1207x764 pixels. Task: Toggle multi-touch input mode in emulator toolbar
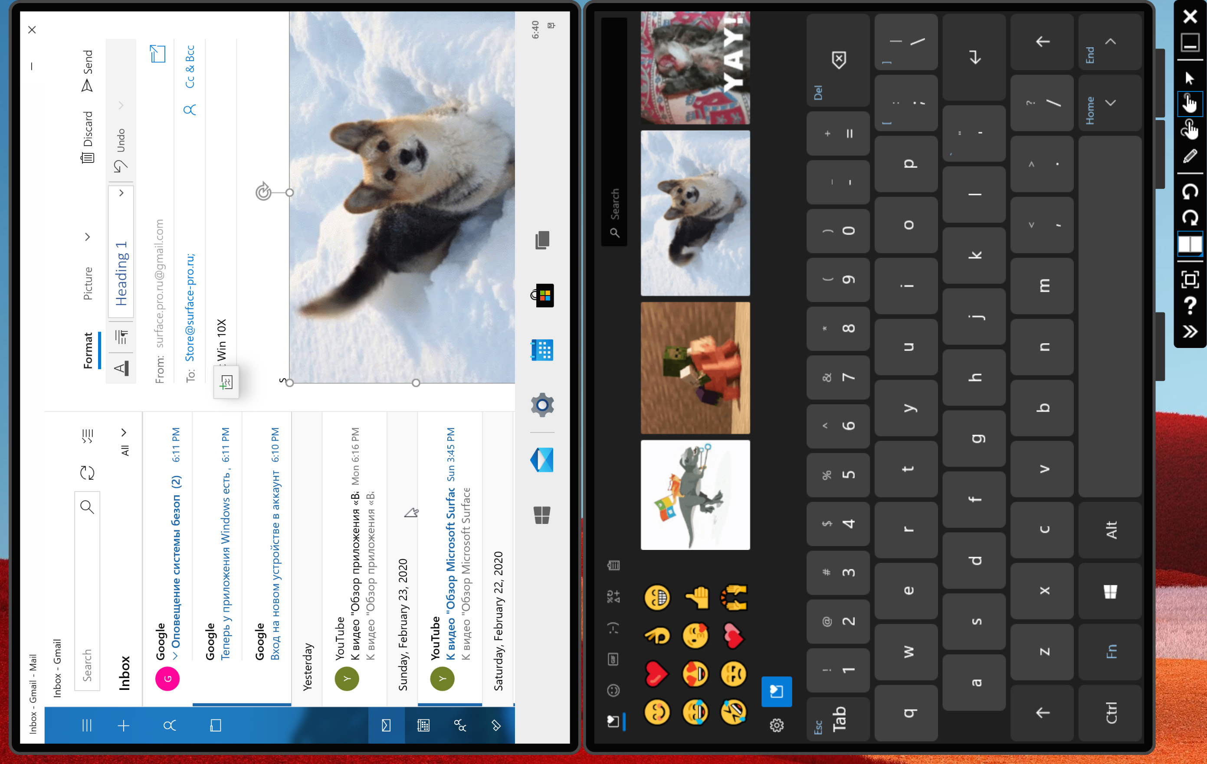[1190, 130]
